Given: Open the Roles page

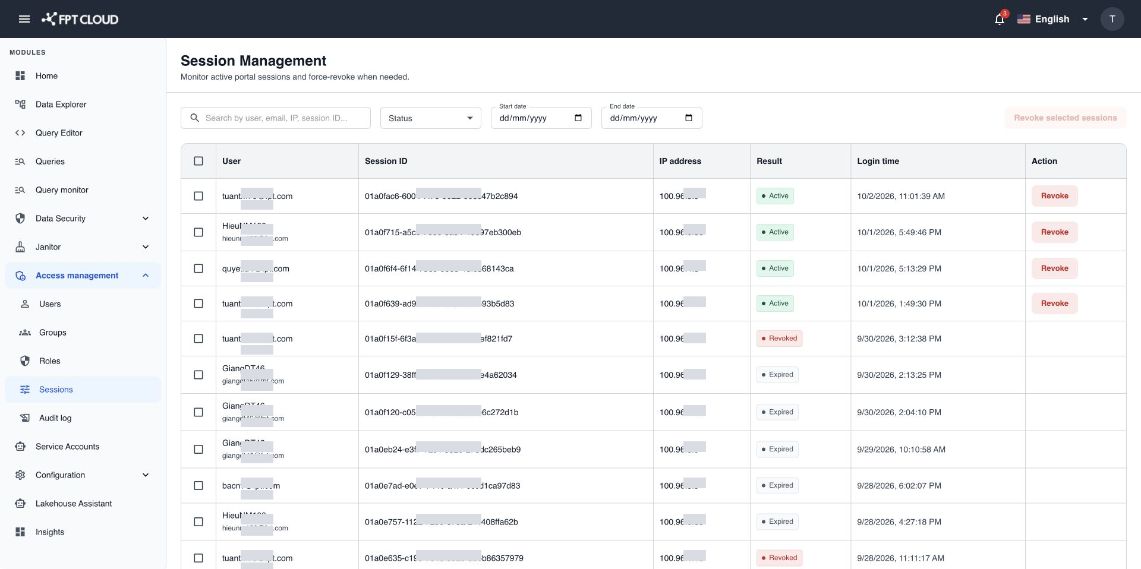Looking at the screenshot, I should pyautogui.click(x=83, y=361).
